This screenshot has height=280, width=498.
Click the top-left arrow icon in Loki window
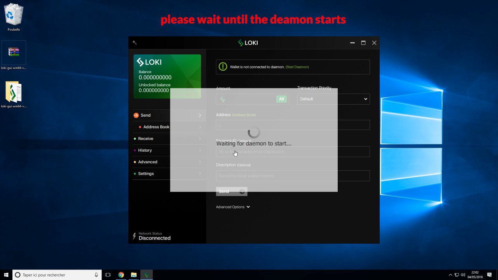pos(135,43)
